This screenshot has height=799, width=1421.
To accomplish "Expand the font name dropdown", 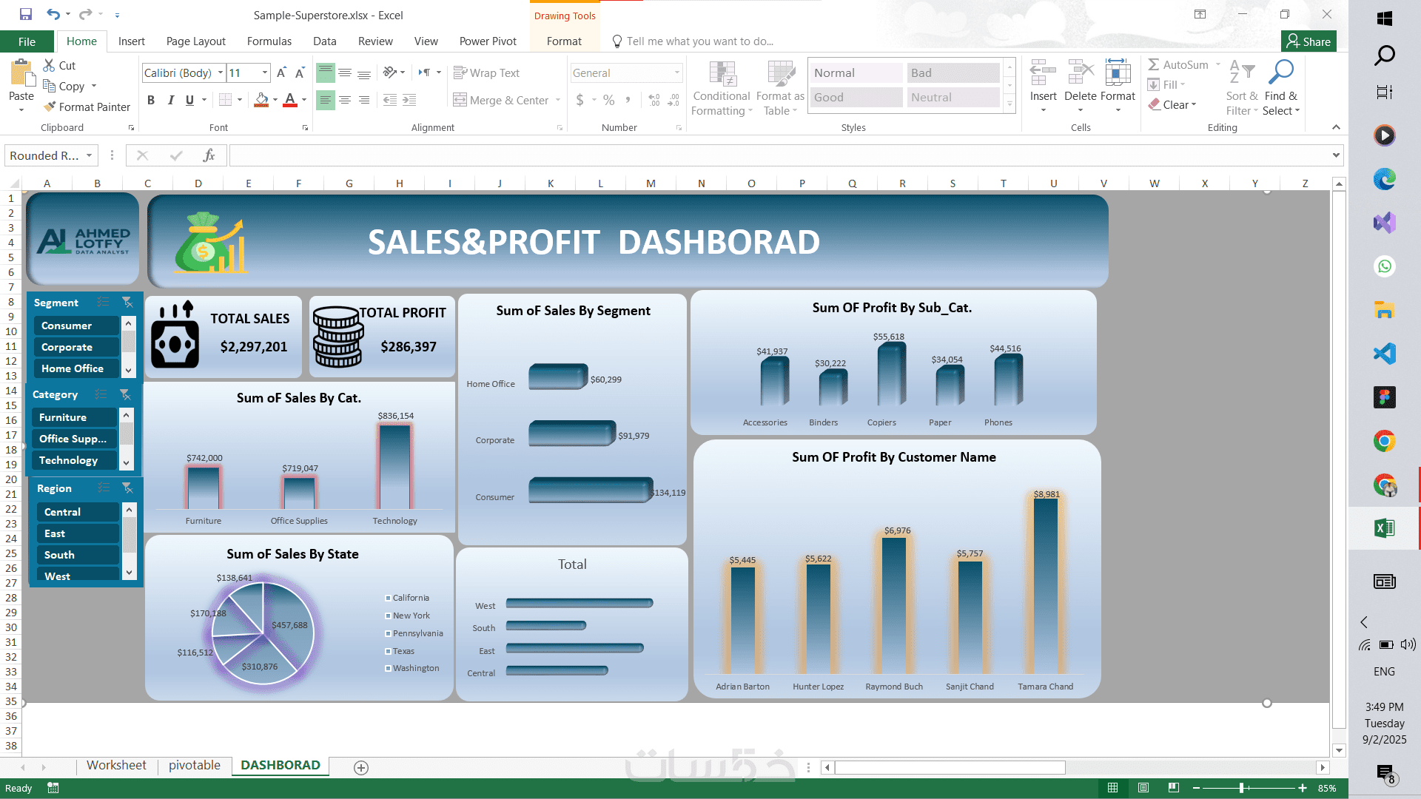I will 221,73.
